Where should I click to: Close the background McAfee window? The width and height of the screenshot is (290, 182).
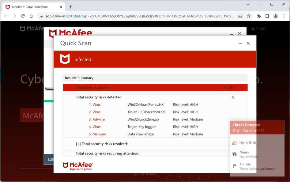239,33
